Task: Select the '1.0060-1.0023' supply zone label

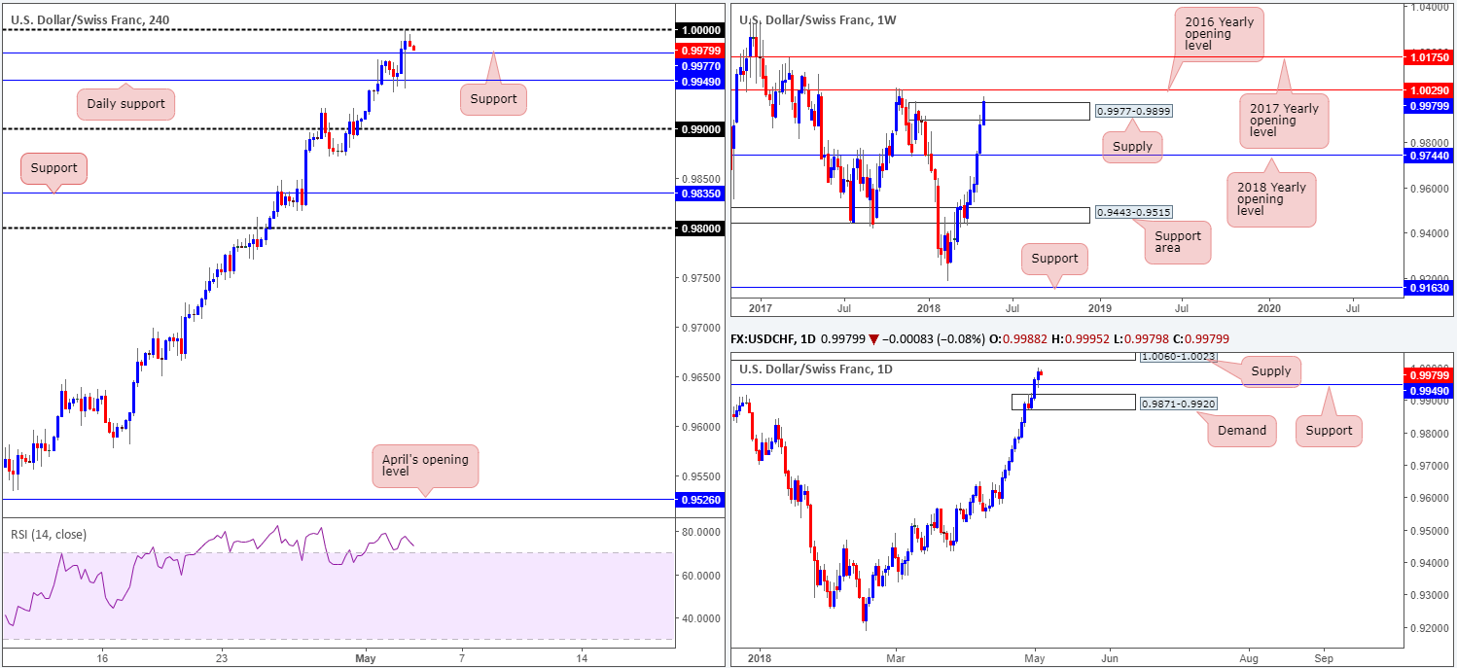Action: [x=1179, y=356]
